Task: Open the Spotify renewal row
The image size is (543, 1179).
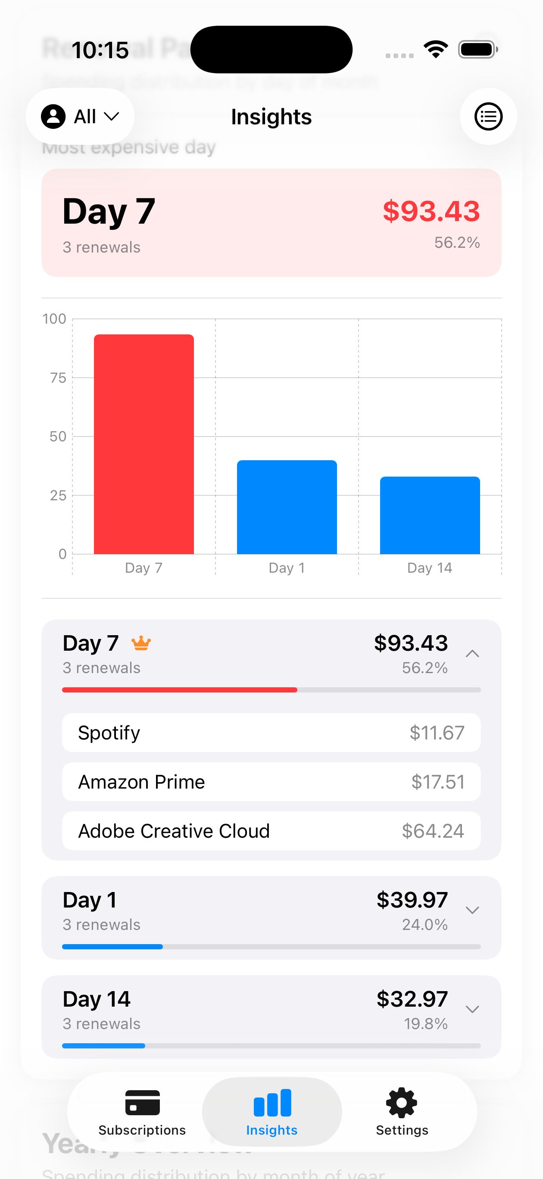Action: [271, 732]
